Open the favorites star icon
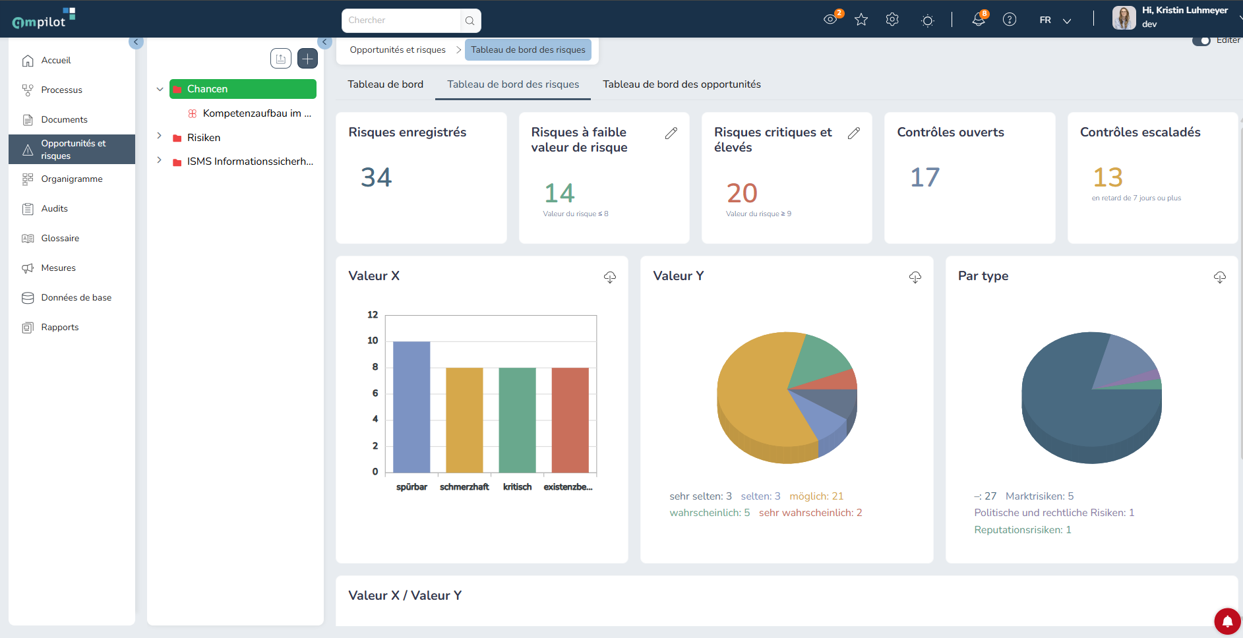 coord(861,20)
